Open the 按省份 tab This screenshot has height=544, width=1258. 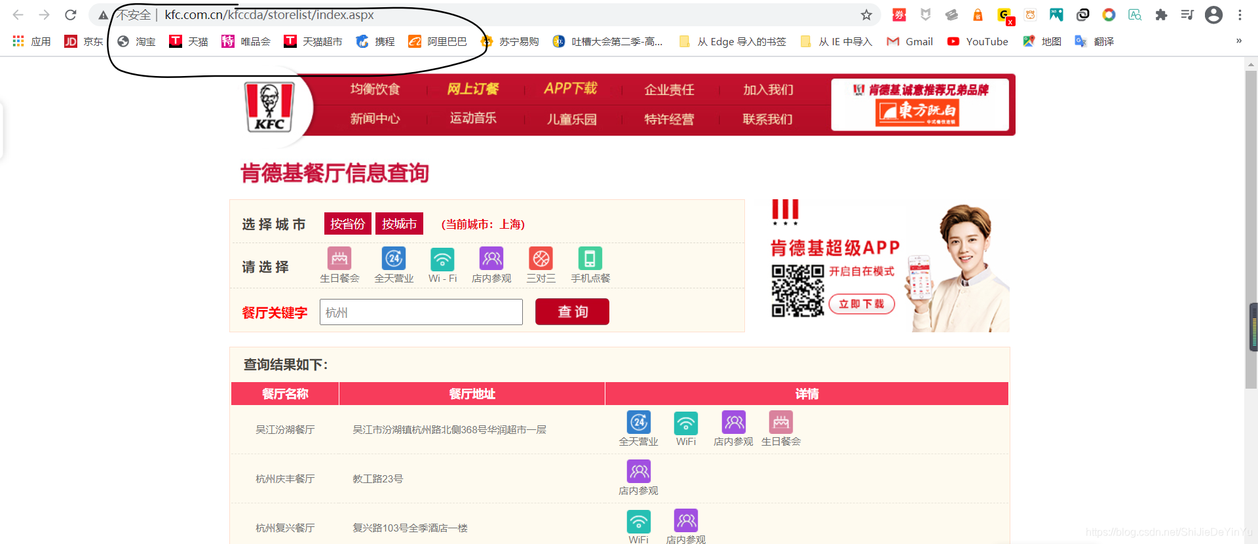[348, 223]
